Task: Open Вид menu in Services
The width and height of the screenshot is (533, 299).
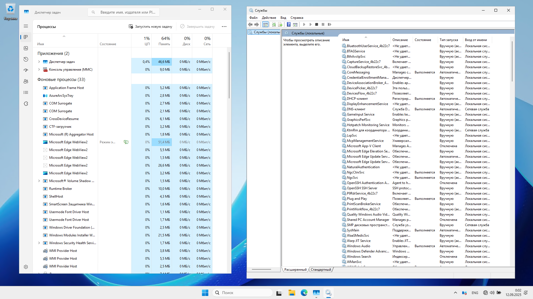Action: pyautogui.click(x=283, y=18)
